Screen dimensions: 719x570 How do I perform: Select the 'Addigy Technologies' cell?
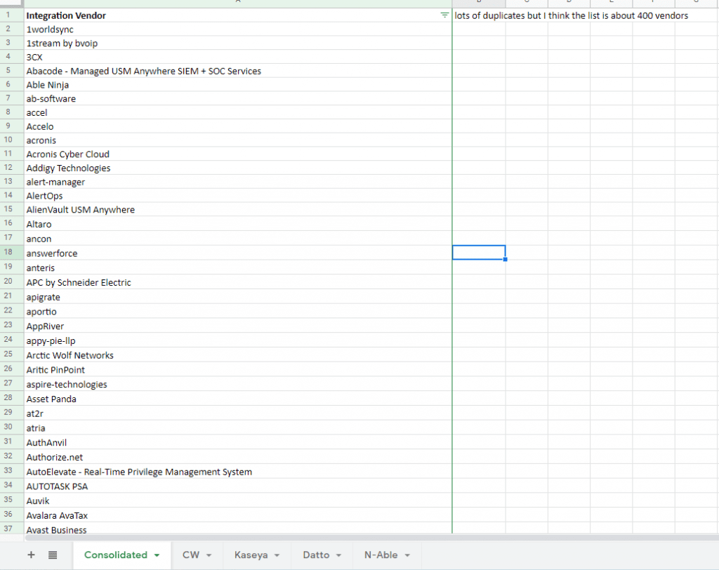238,167
